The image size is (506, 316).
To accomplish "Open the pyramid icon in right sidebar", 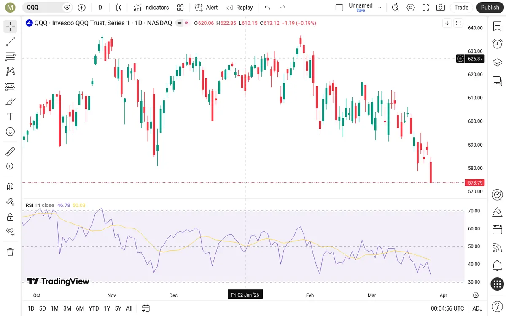I will [497, 212].
